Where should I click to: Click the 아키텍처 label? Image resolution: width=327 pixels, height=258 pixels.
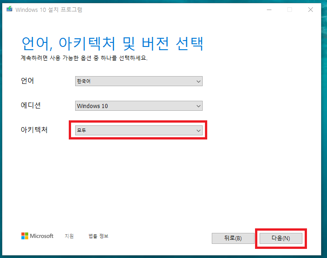pyautogui.click(x=34, y=129)
